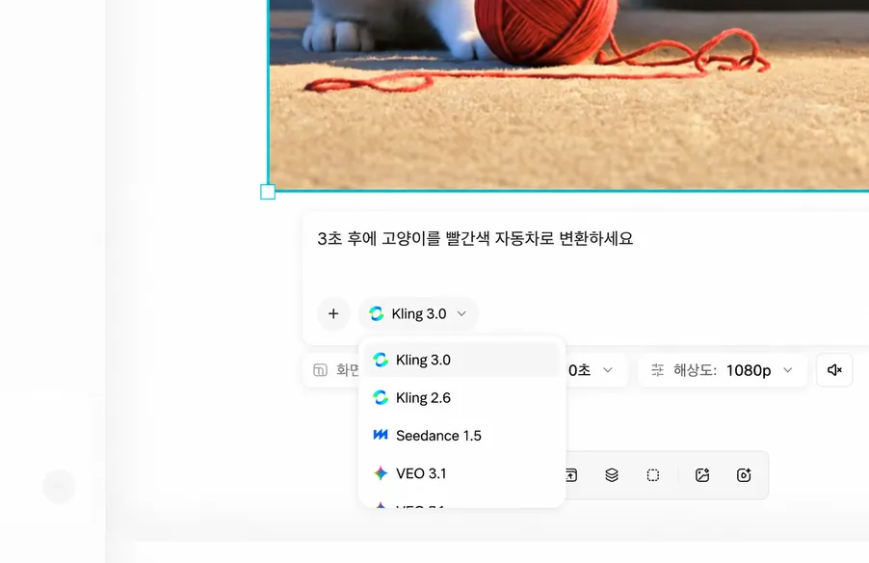Select Kling 3.0 in the model list
The height and width of the screenshot is (563, 869).
[462, 360]
